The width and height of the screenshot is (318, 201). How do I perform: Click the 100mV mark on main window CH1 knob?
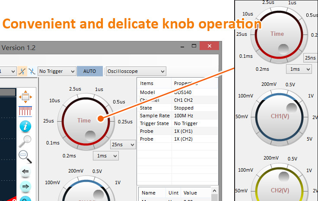(x=53, y=182)
